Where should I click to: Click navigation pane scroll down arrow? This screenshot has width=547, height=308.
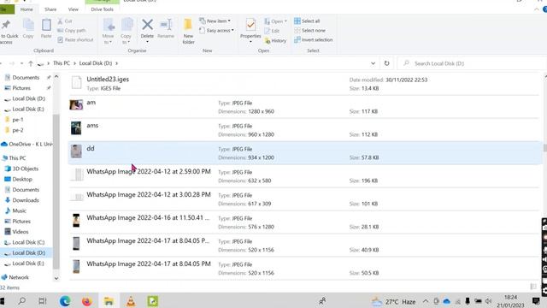pos(56,278)
